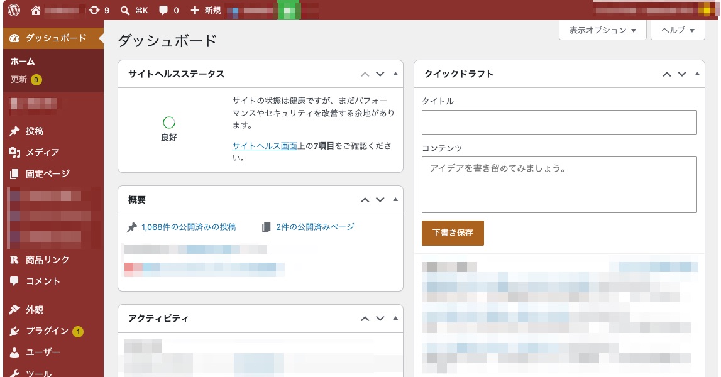The width and height of the screenshot is (721, 377).
Task: Open the サイトヘルス画面 link
Action: 265,146
